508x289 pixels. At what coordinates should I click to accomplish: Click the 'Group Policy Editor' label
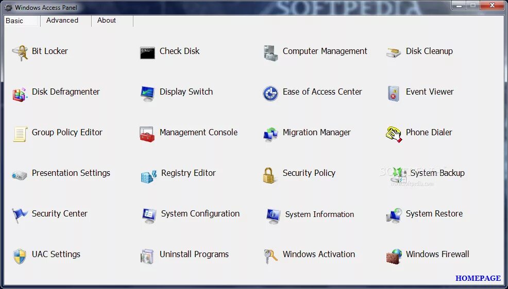(67, 133)
